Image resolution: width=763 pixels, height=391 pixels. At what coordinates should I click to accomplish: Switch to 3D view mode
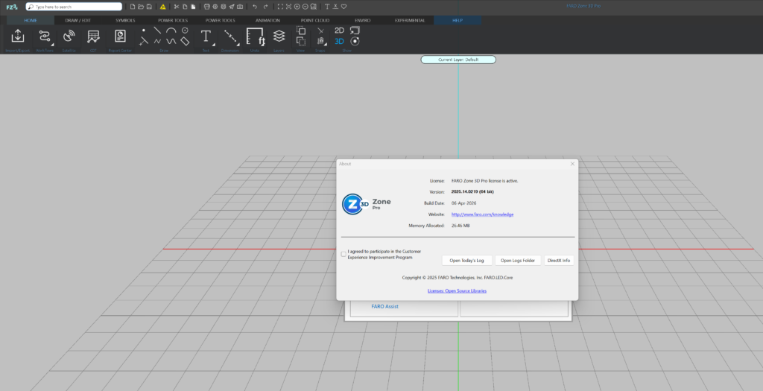click(339, 42)
